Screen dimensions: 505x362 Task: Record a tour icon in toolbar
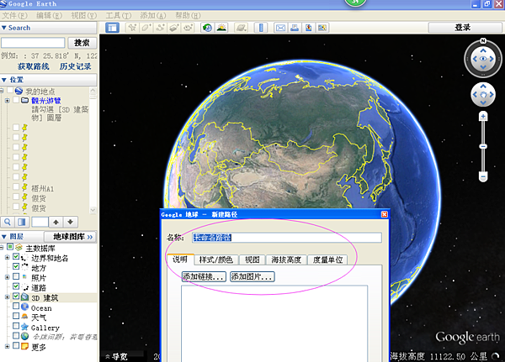pos(188,28)
